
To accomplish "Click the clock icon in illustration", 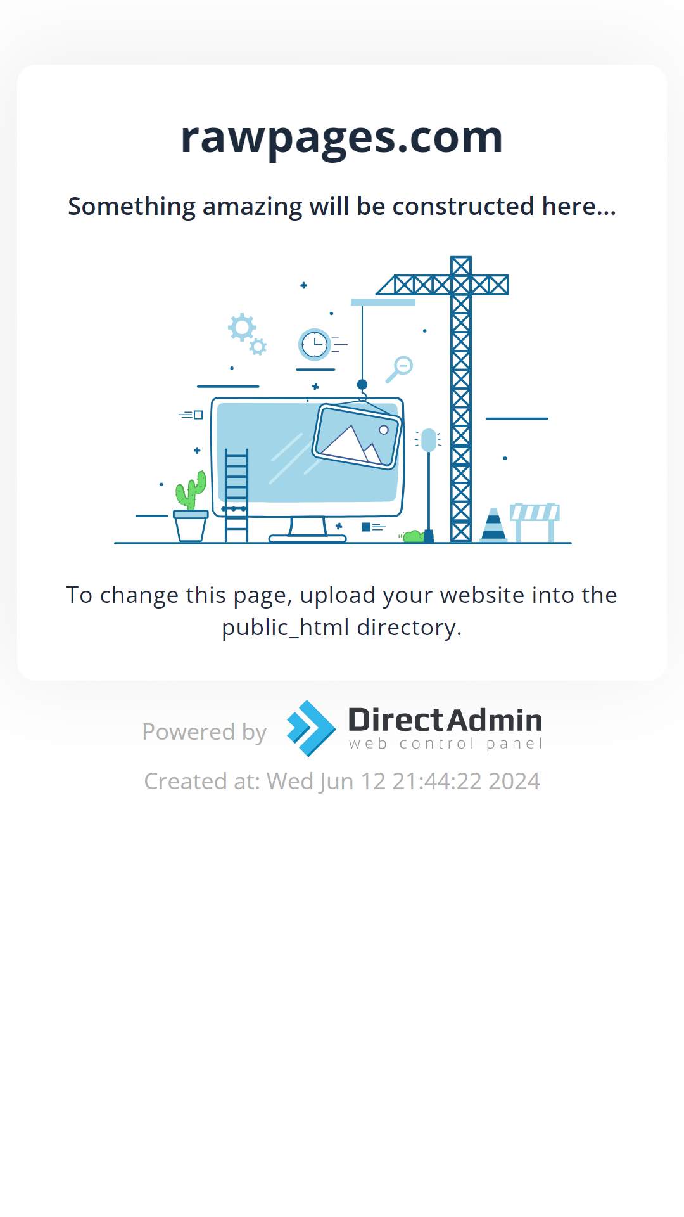I will 315,345.
